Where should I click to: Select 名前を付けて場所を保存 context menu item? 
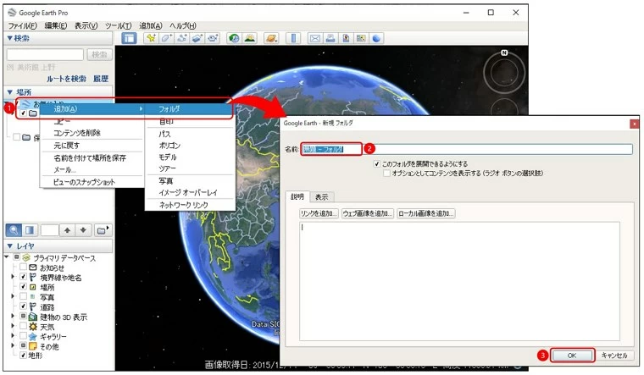(92, 157)
